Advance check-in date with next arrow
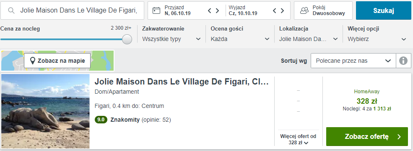The width and height of the screenshot is (413, 151). 217,10
